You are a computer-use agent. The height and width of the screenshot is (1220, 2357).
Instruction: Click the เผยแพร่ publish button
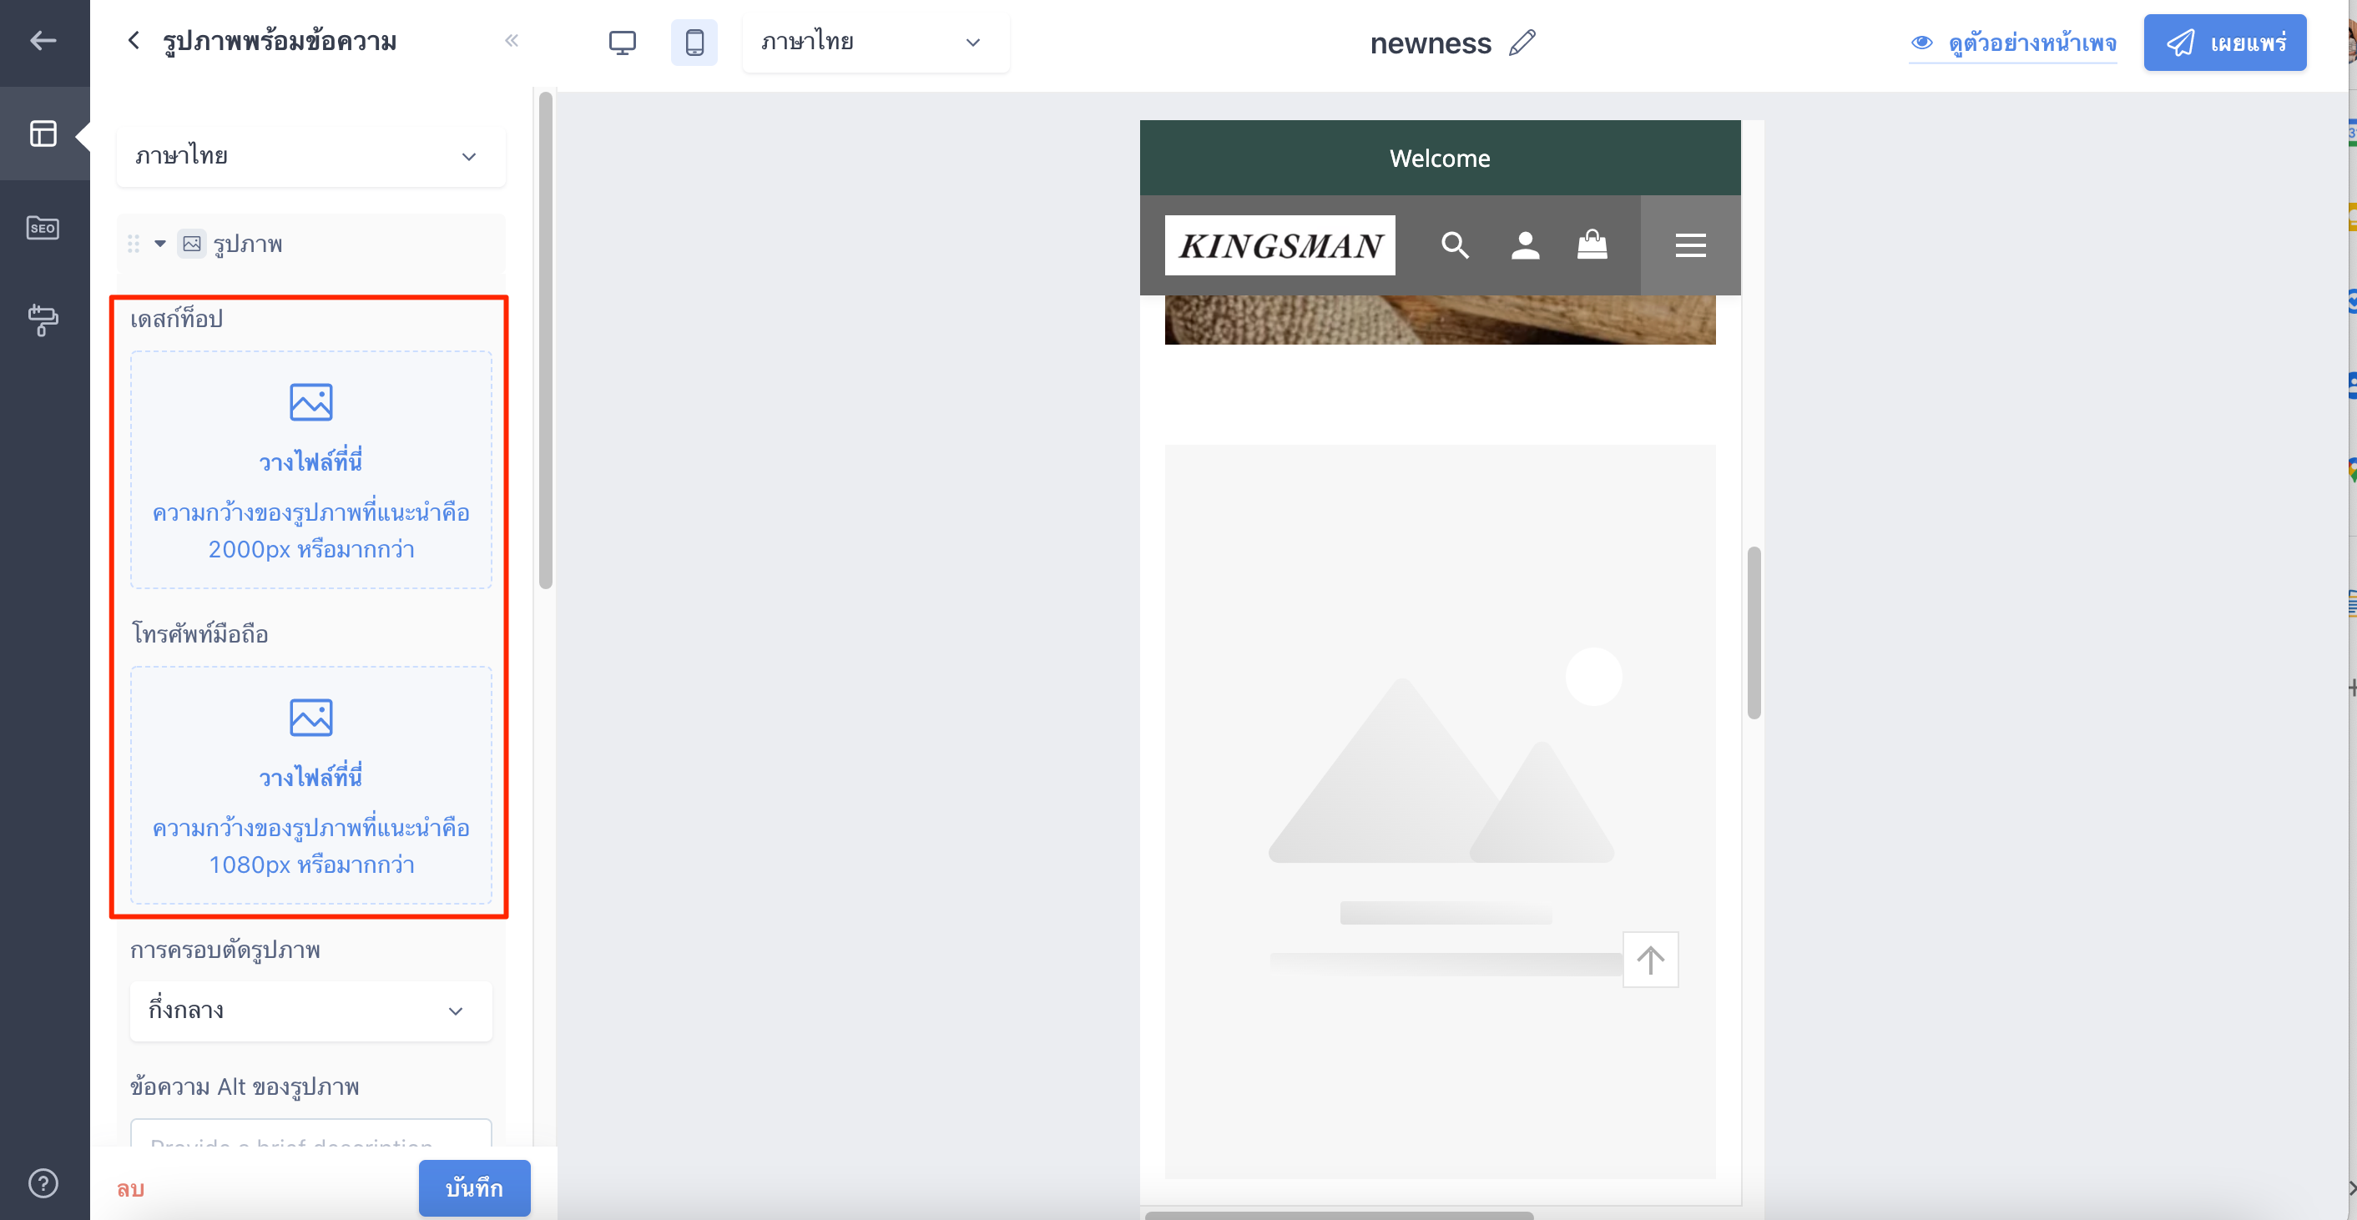pos(2224,42)
